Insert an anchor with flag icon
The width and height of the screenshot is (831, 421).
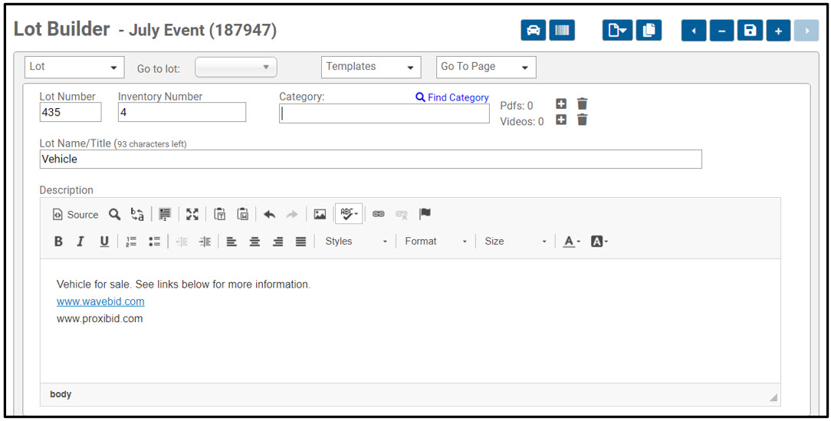click(x=425, y=214)
